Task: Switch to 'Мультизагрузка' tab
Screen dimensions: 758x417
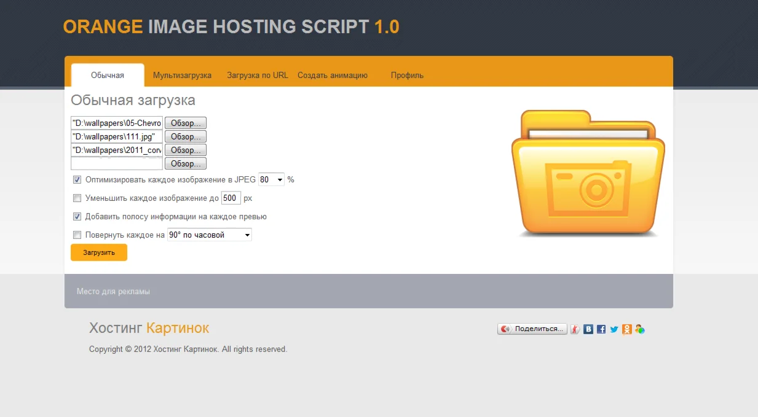Action: tap(183, 76)
